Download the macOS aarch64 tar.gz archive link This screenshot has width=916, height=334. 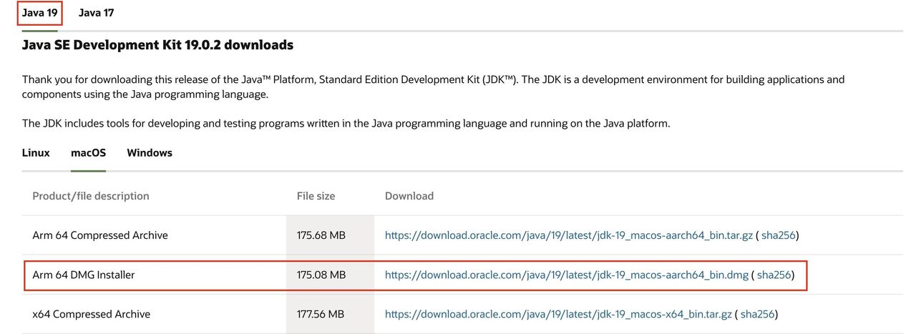(569, 235)
